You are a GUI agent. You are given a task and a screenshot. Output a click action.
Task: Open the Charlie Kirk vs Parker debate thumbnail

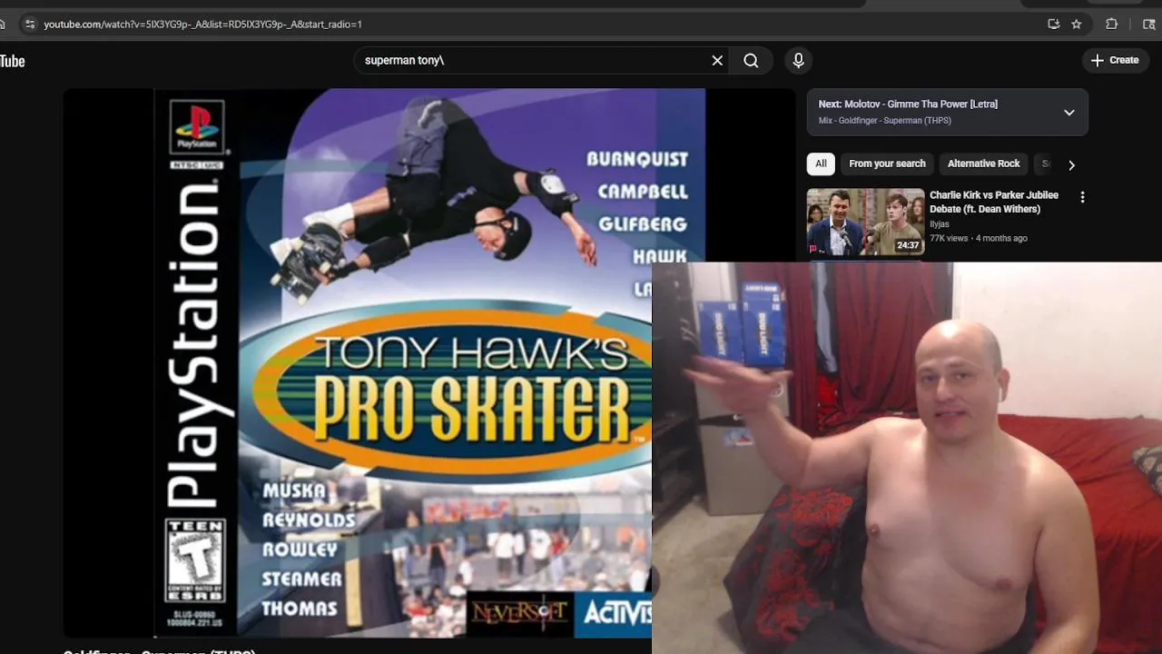pos(866,222)
